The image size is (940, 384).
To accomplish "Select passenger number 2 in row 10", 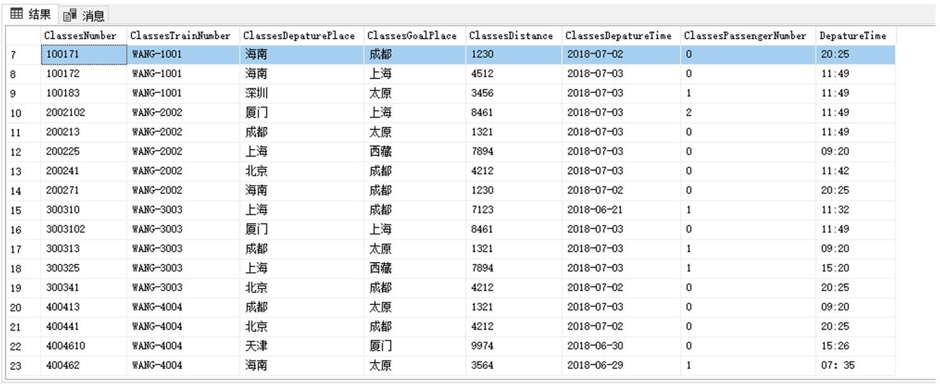I will pyautogui.click(x=749, y=113).
